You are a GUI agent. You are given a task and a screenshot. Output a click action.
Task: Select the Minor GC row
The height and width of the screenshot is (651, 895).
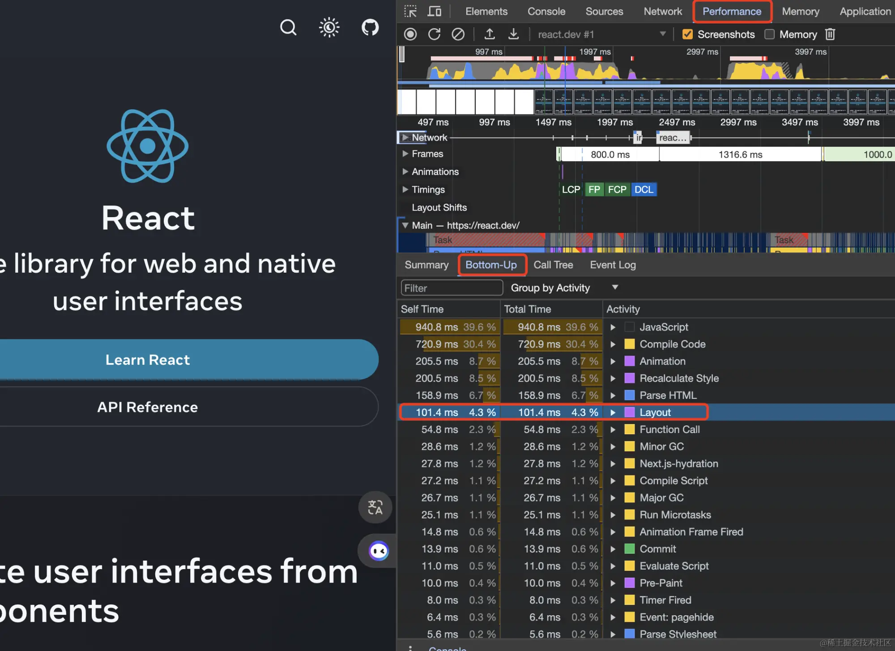click(x=646, y=446)
